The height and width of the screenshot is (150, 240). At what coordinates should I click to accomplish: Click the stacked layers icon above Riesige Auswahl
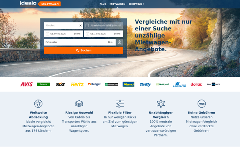[79, 104]
